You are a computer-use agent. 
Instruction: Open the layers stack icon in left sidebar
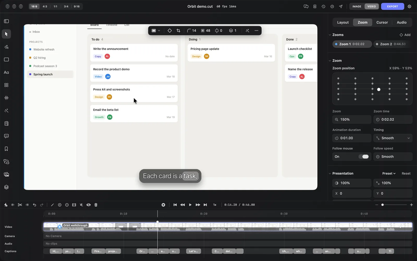6,187
